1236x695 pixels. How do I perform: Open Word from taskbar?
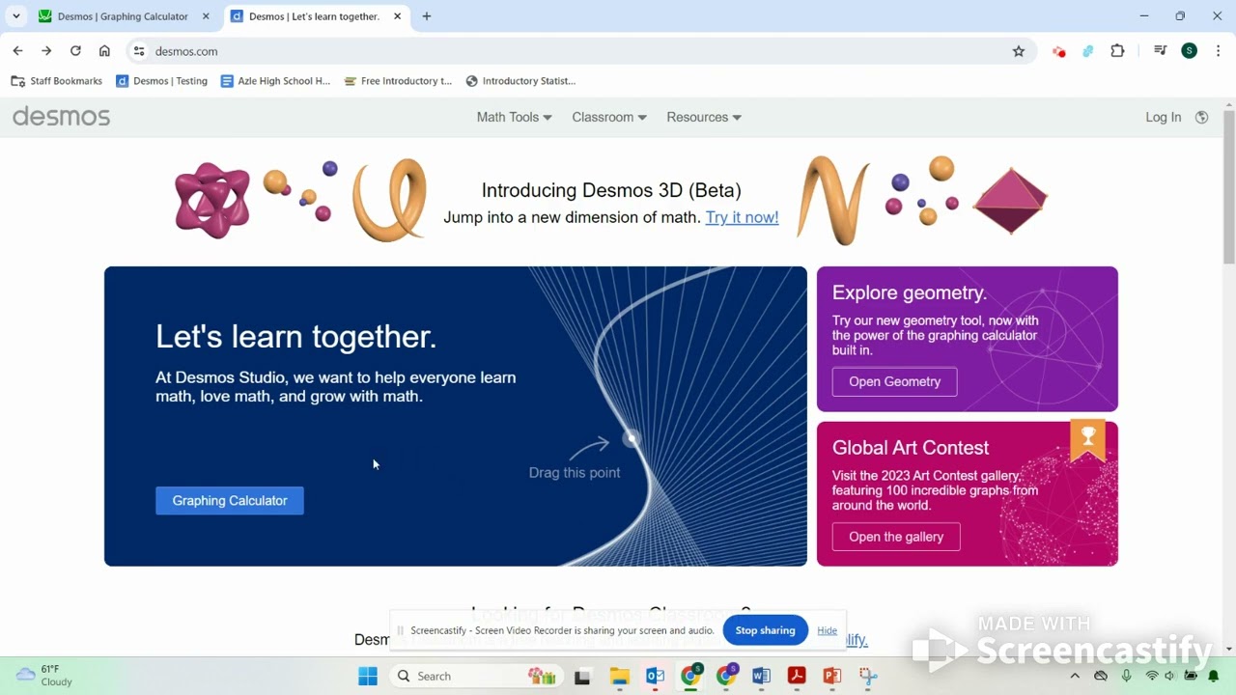[x=761, y=676]
